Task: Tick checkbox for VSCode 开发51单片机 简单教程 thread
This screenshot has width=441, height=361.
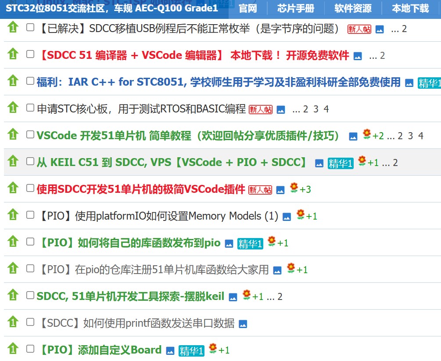Action: pos(30,134)
